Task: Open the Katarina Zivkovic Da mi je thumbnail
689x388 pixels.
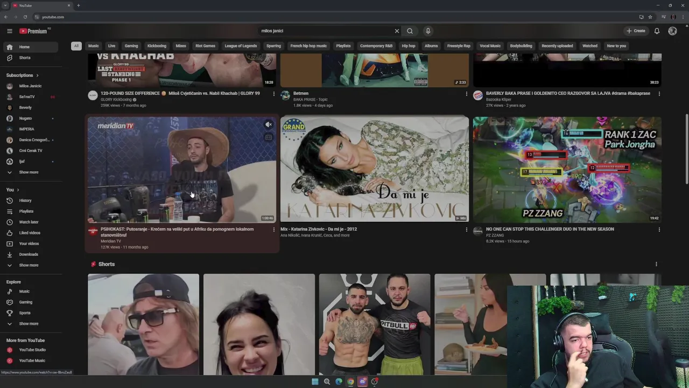Action: point(375,169)
